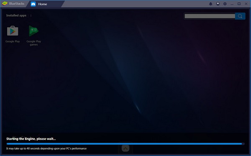
Task: Maximize the BlueStacks window
Action: [239, 4]
